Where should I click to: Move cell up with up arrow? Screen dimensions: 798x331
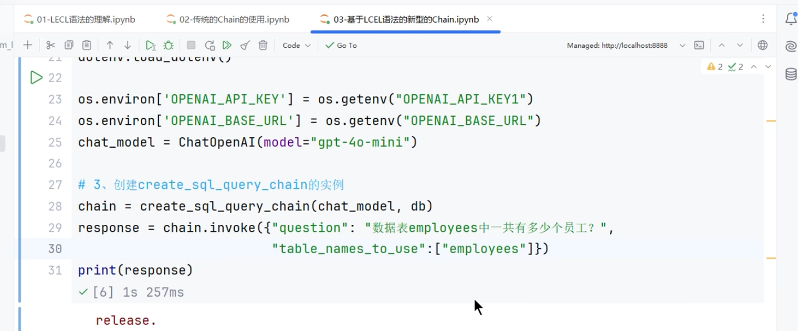[x=110, y=45]
